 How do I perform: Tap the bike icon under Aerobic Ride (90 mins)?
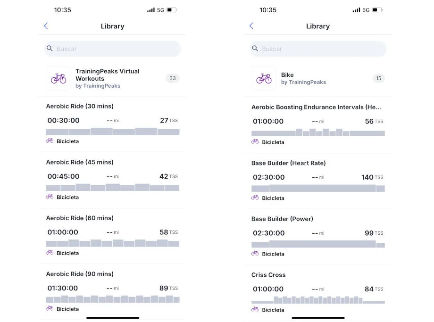pyautogui.click(x=49, y=309)
